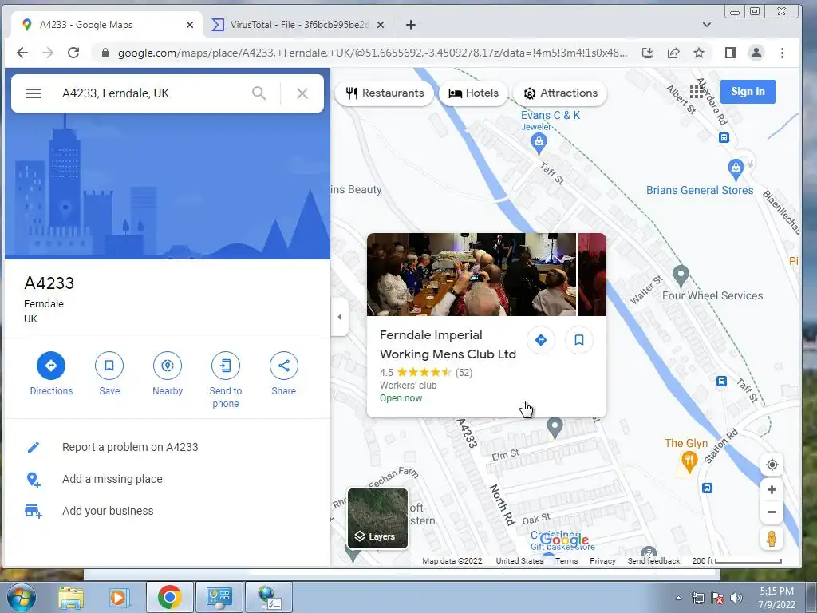This screenshot has height=613, width=817.
Task: Open the Google apps grid
Action: coord(697,91)
